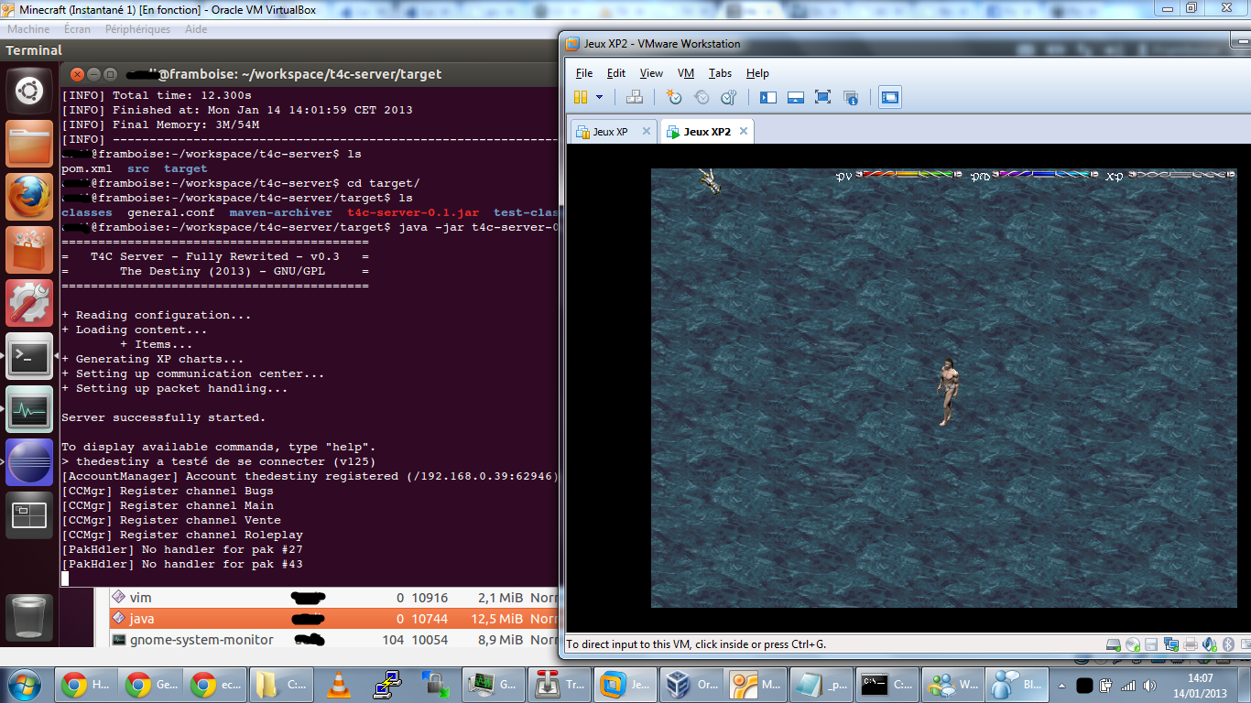Click the CD/DVD device icon in VMware status bar

(1133, 644)
